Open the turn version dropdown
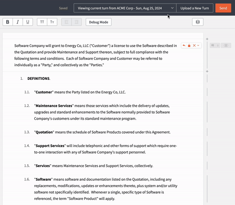This screenshot has width=235, height=205. [125, 8]
